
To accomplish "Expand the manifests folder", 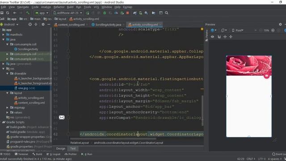I will click(3, 34).
